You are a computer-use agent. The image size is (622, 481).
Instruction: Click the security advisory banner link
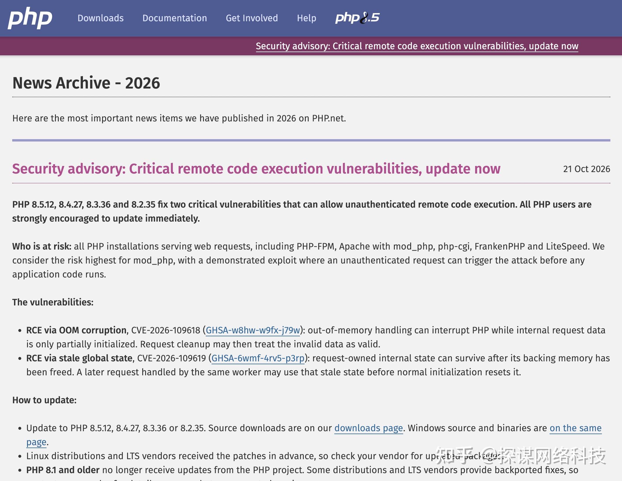coord(417,46)
